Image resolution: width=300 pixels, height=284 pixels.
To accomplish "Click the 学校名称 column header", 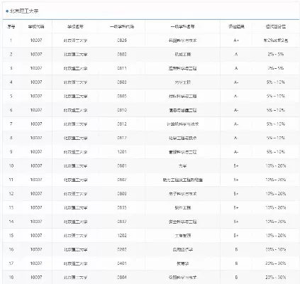I will point(75,26).
